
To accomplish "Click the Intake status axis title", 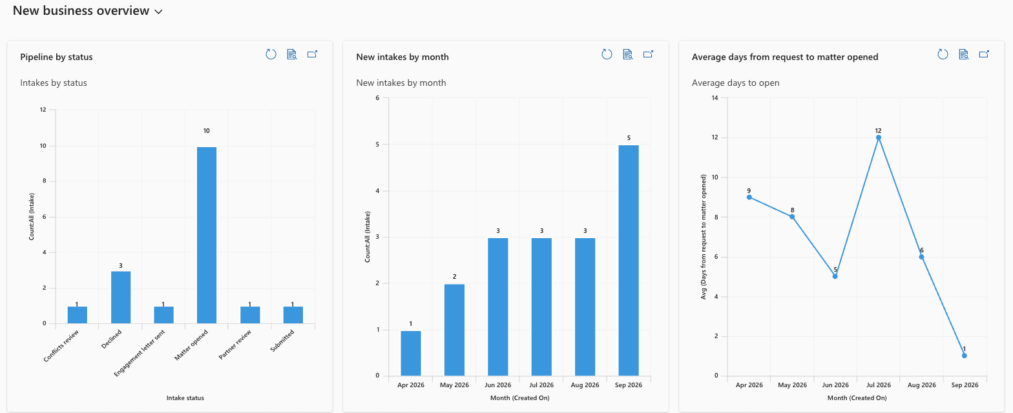I will (x=185, y=398).
